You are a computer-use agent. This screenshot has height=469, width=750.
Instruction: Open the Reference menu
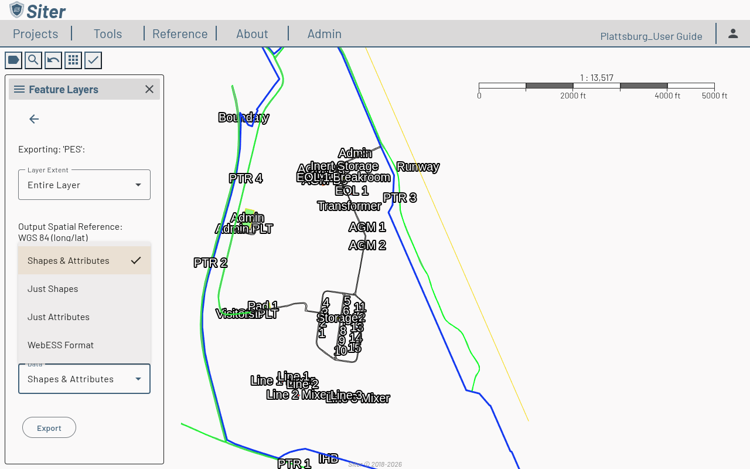click(x=180, y=34)
